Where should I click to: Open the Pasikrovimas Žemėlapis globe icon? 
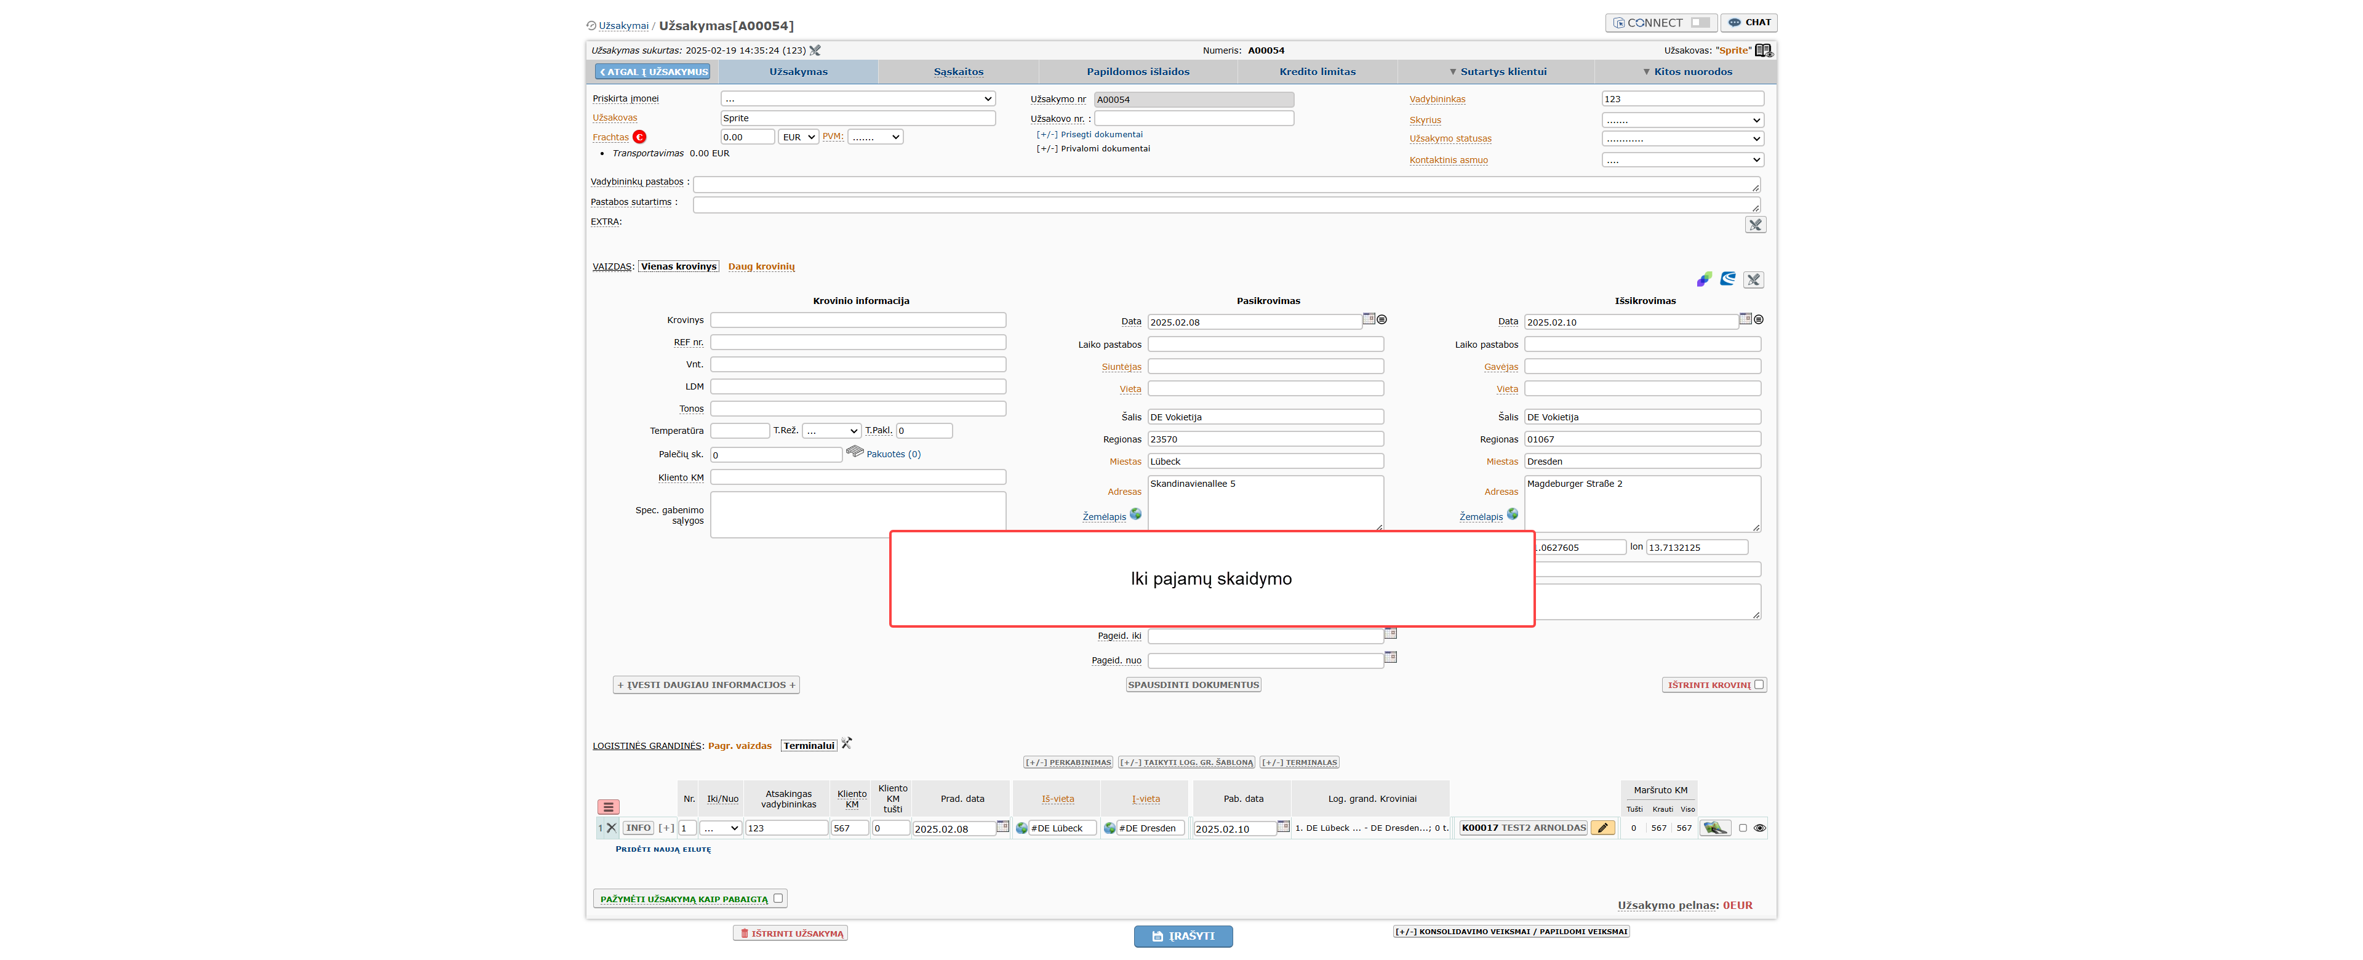(x=1135, y=514)
